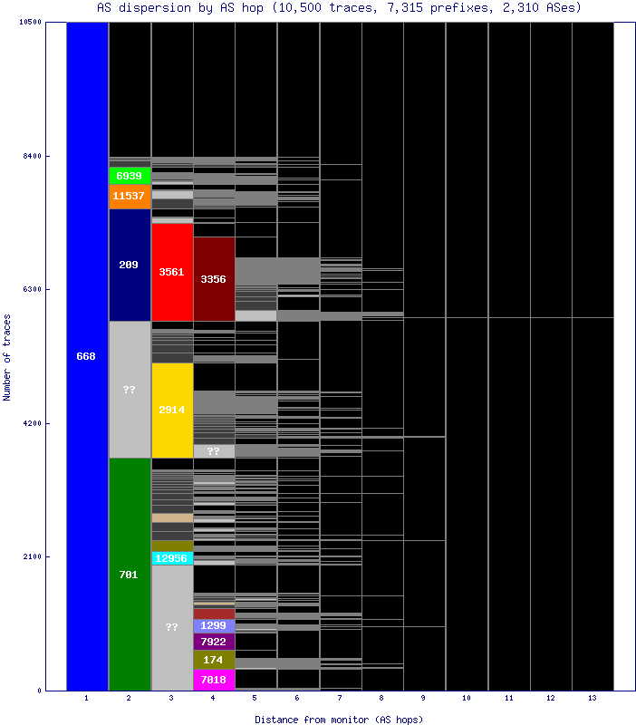Click the blue AS 668 block
Image resolution: width=636 pixels, height=725 pixels.
[86, 356]
